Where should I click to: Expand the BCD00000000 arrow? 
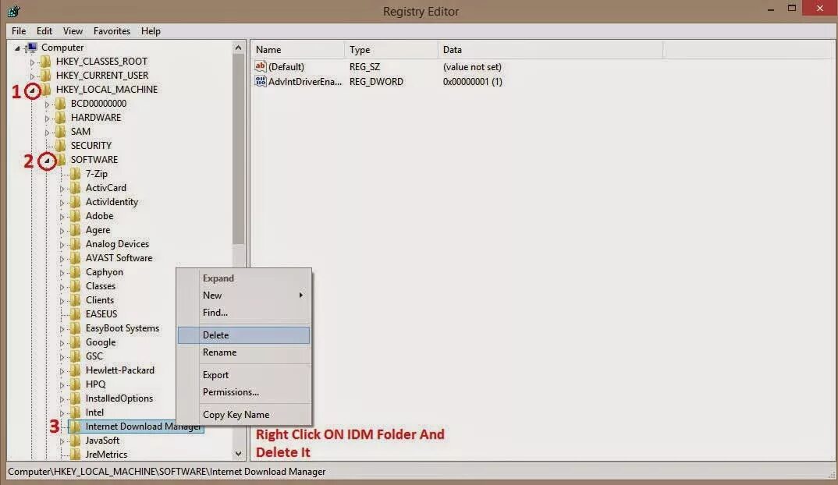click(47, 104)
